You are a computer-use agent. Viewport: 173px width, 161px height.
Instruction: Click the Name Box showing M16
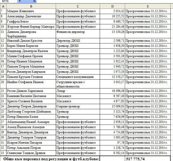tap(9, 1)
